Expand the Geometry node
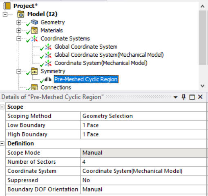The width and height of the screenshot is (208, 196). 19,22
